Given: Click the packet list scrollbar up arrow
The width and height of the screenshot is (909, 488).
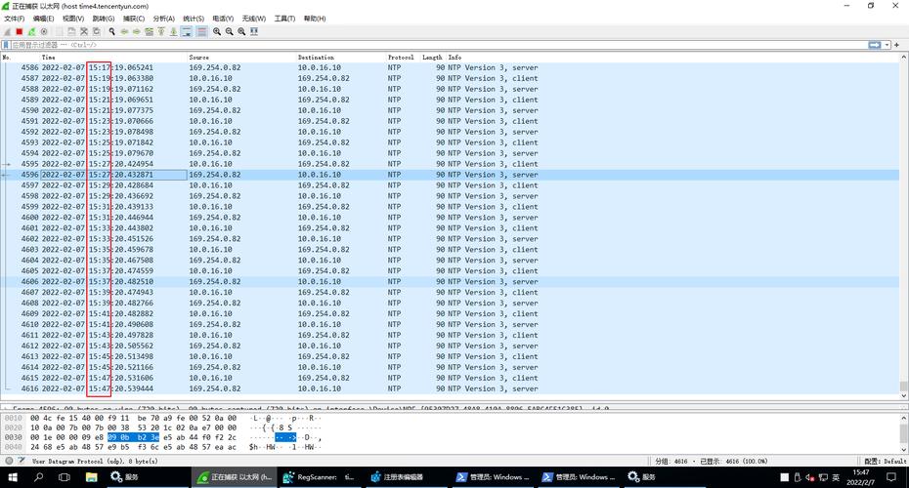Looking at the screenshot, I should coord(904,58).
